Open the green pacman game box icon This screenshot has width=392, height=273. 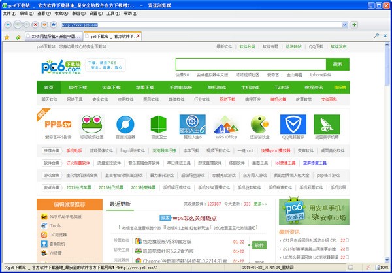[259, 124]
